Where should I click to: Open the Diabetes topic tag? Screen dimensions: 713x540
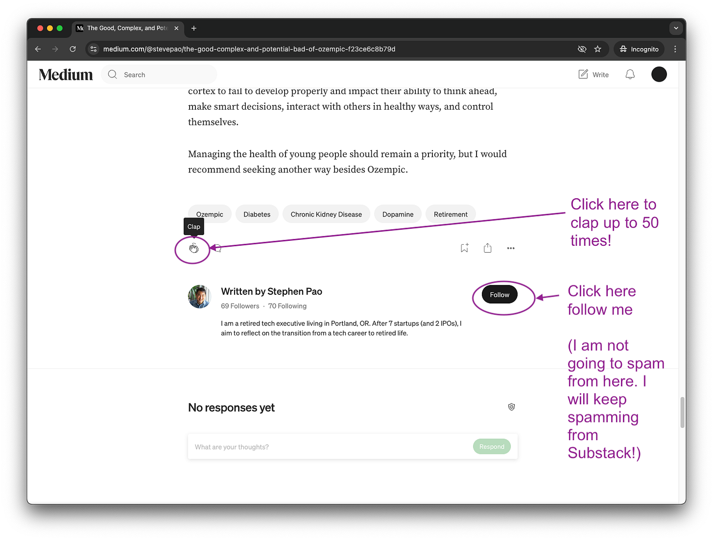(257, 214)
